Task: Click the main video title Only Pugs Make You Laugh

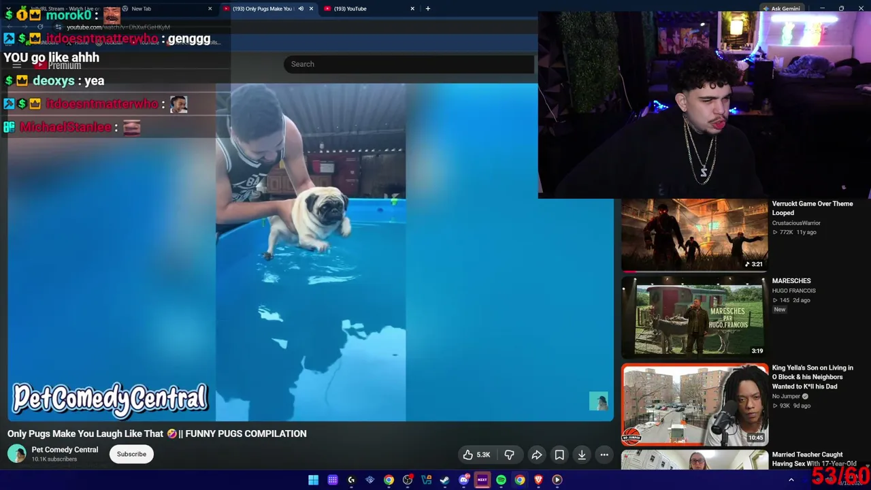Action: (x=157, y=434)
